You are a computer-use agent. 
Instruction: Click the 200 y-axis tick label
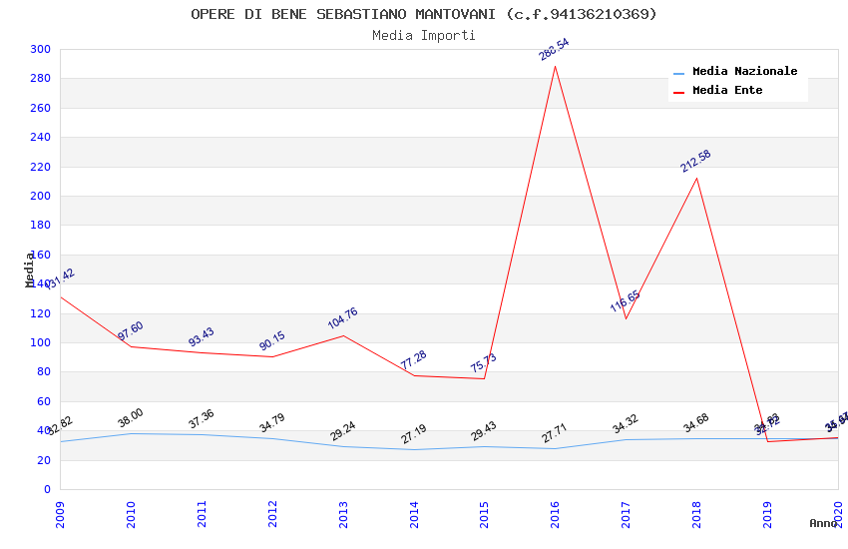[x=41, y=196]
